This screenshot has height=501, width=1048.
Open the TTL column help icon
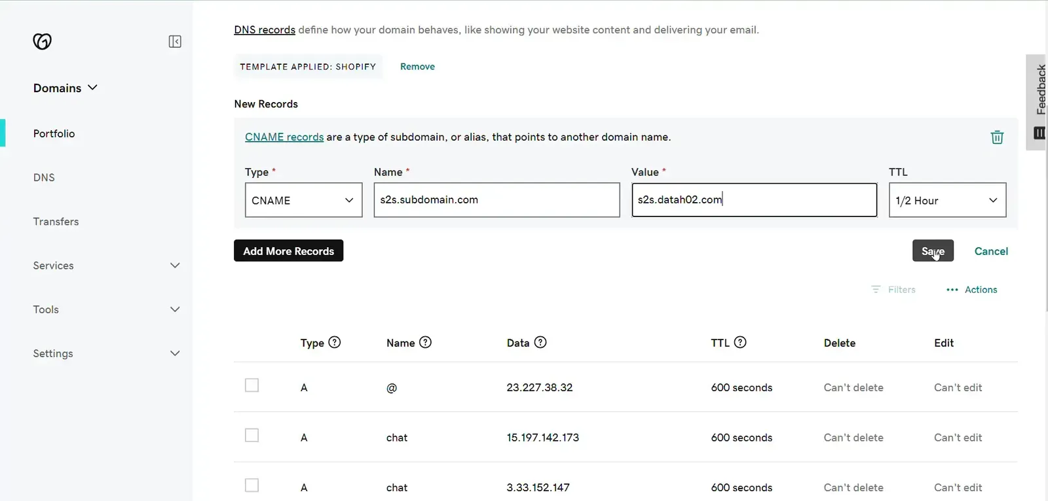click(x=740, y=342)
